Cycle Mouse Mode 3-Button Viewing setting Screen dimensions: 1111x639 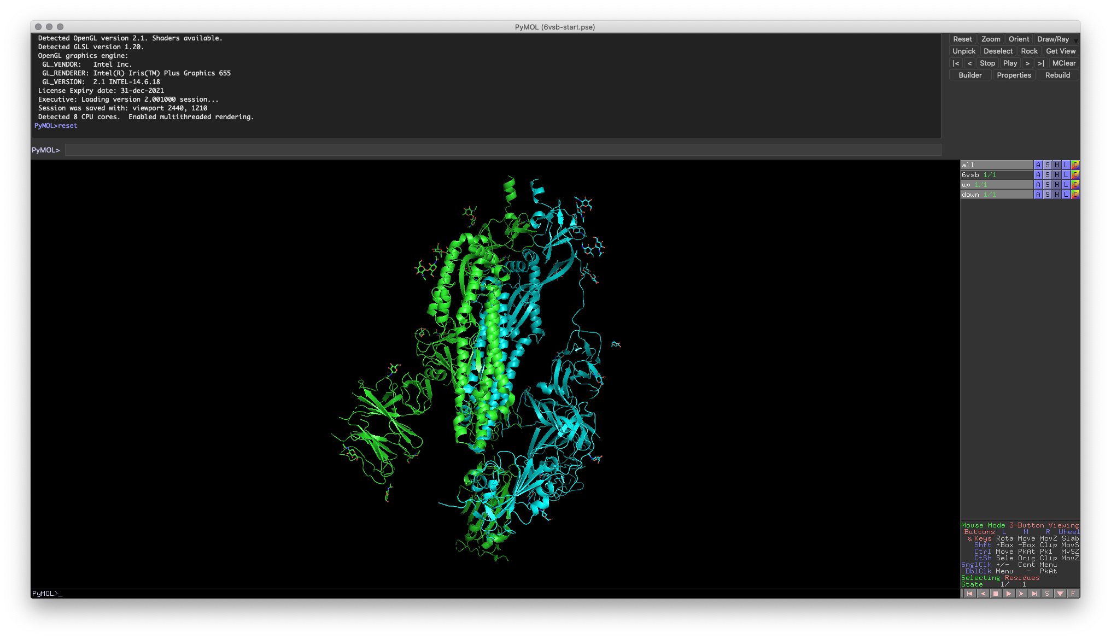tap(1020, 525)
